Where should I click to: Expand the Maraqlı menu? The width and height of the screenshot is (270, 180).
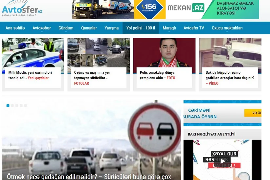point(169,28)
